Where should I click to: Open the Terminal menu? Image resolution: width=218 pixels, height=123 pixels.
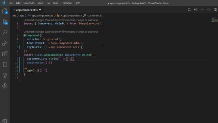pos(66,3)
